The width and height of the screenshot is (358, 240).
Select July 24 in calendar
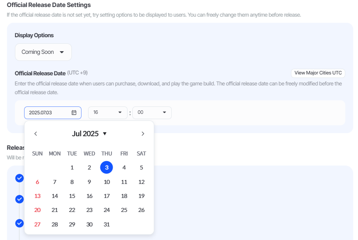106,210
